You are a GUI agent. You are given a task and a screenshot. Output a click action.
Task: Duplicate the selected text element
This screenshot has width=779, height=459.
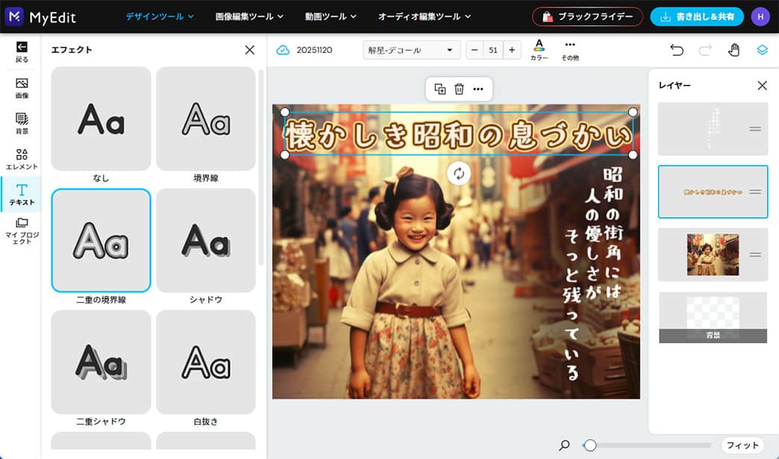point(439,89)
